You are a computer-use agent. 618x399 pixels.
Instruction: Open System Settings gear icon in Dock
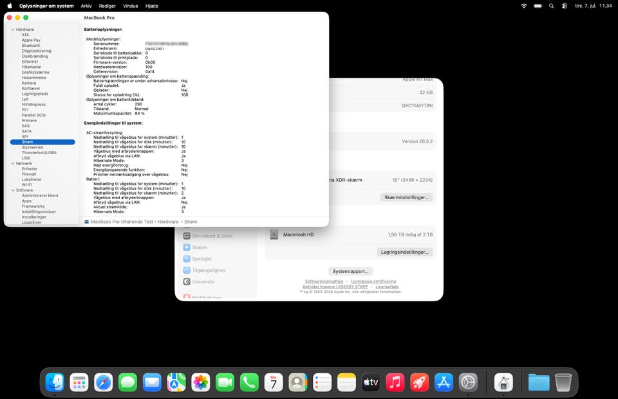[468, 382]
